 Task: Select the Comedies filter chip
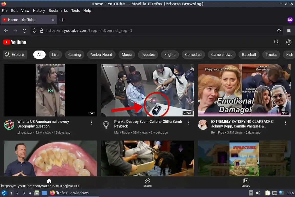[x=193, y=55]
